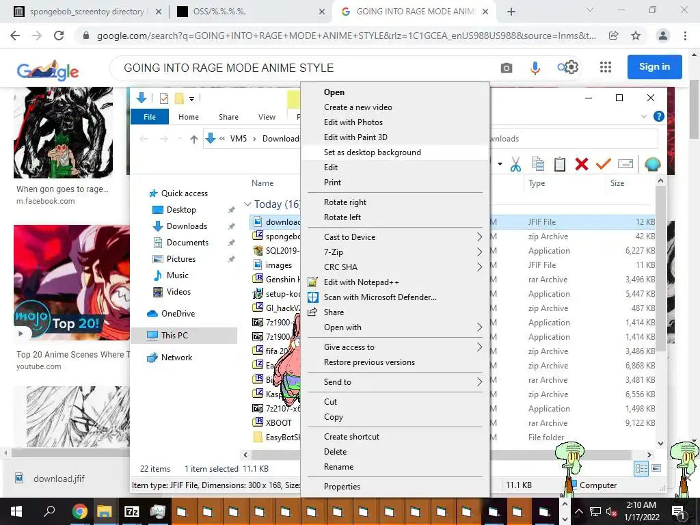Expand the Open with submenu
The height and width of the screenshot is (525, 700).
(x=479, y=327)
